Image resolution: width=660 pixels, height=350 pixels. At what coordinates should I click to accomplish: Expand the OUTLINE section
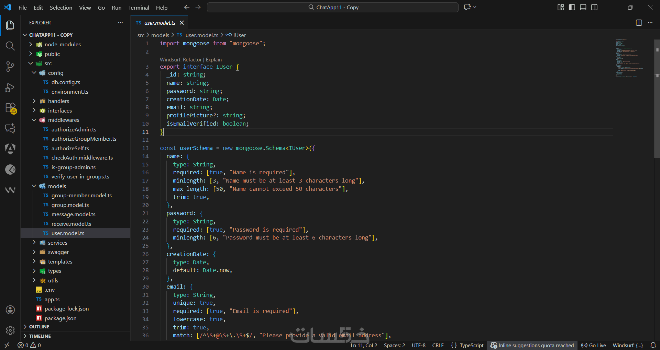39,327
